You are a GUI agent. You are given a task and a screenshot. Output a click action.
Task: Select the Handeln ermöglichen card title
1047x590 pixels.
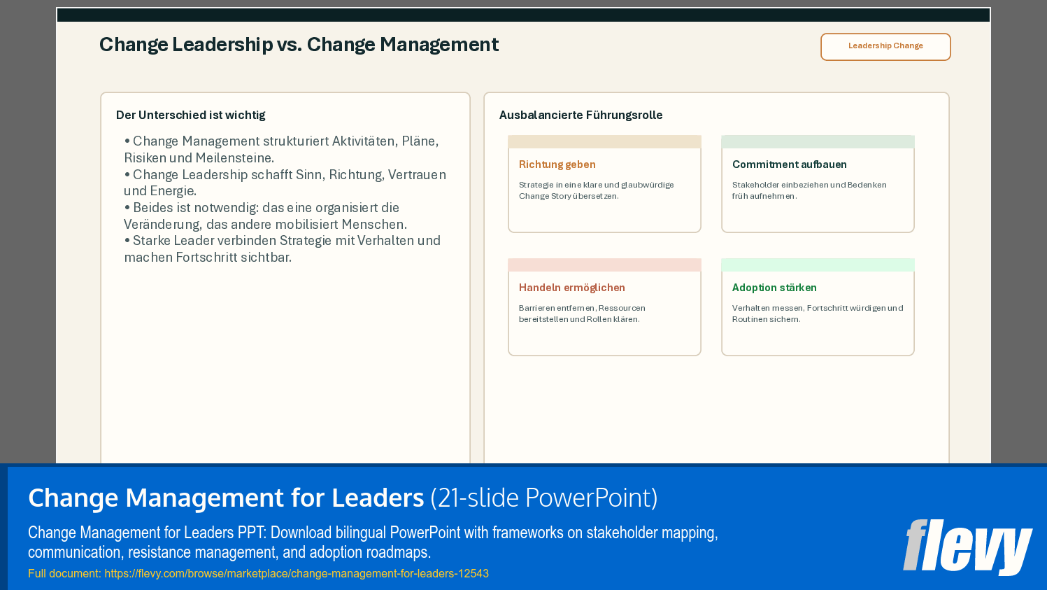point(571,288)
